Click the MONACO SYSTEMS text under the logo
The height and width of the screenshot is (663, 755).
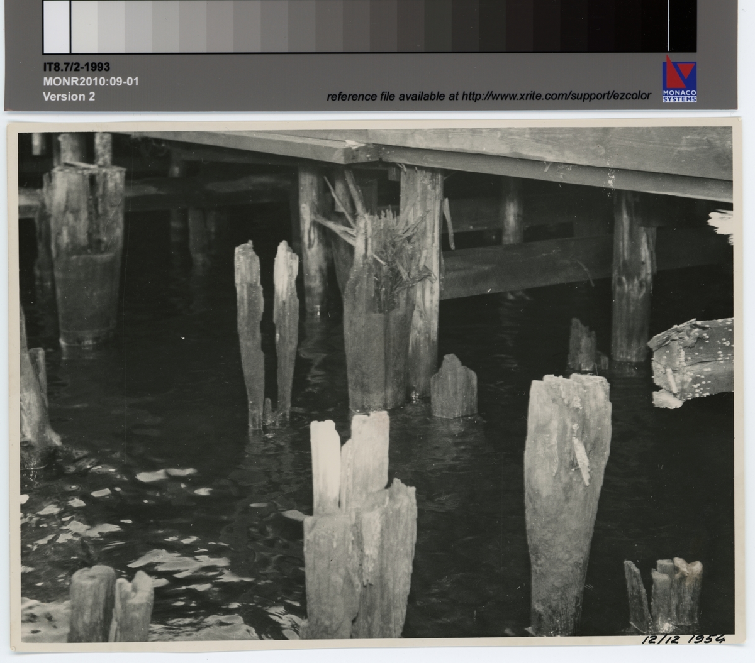(679, 96)
